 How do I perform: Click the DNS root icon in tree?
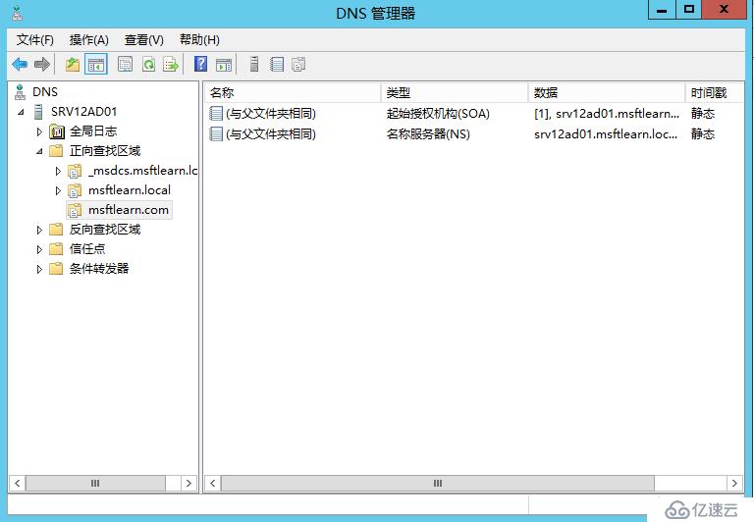point(20,92)
